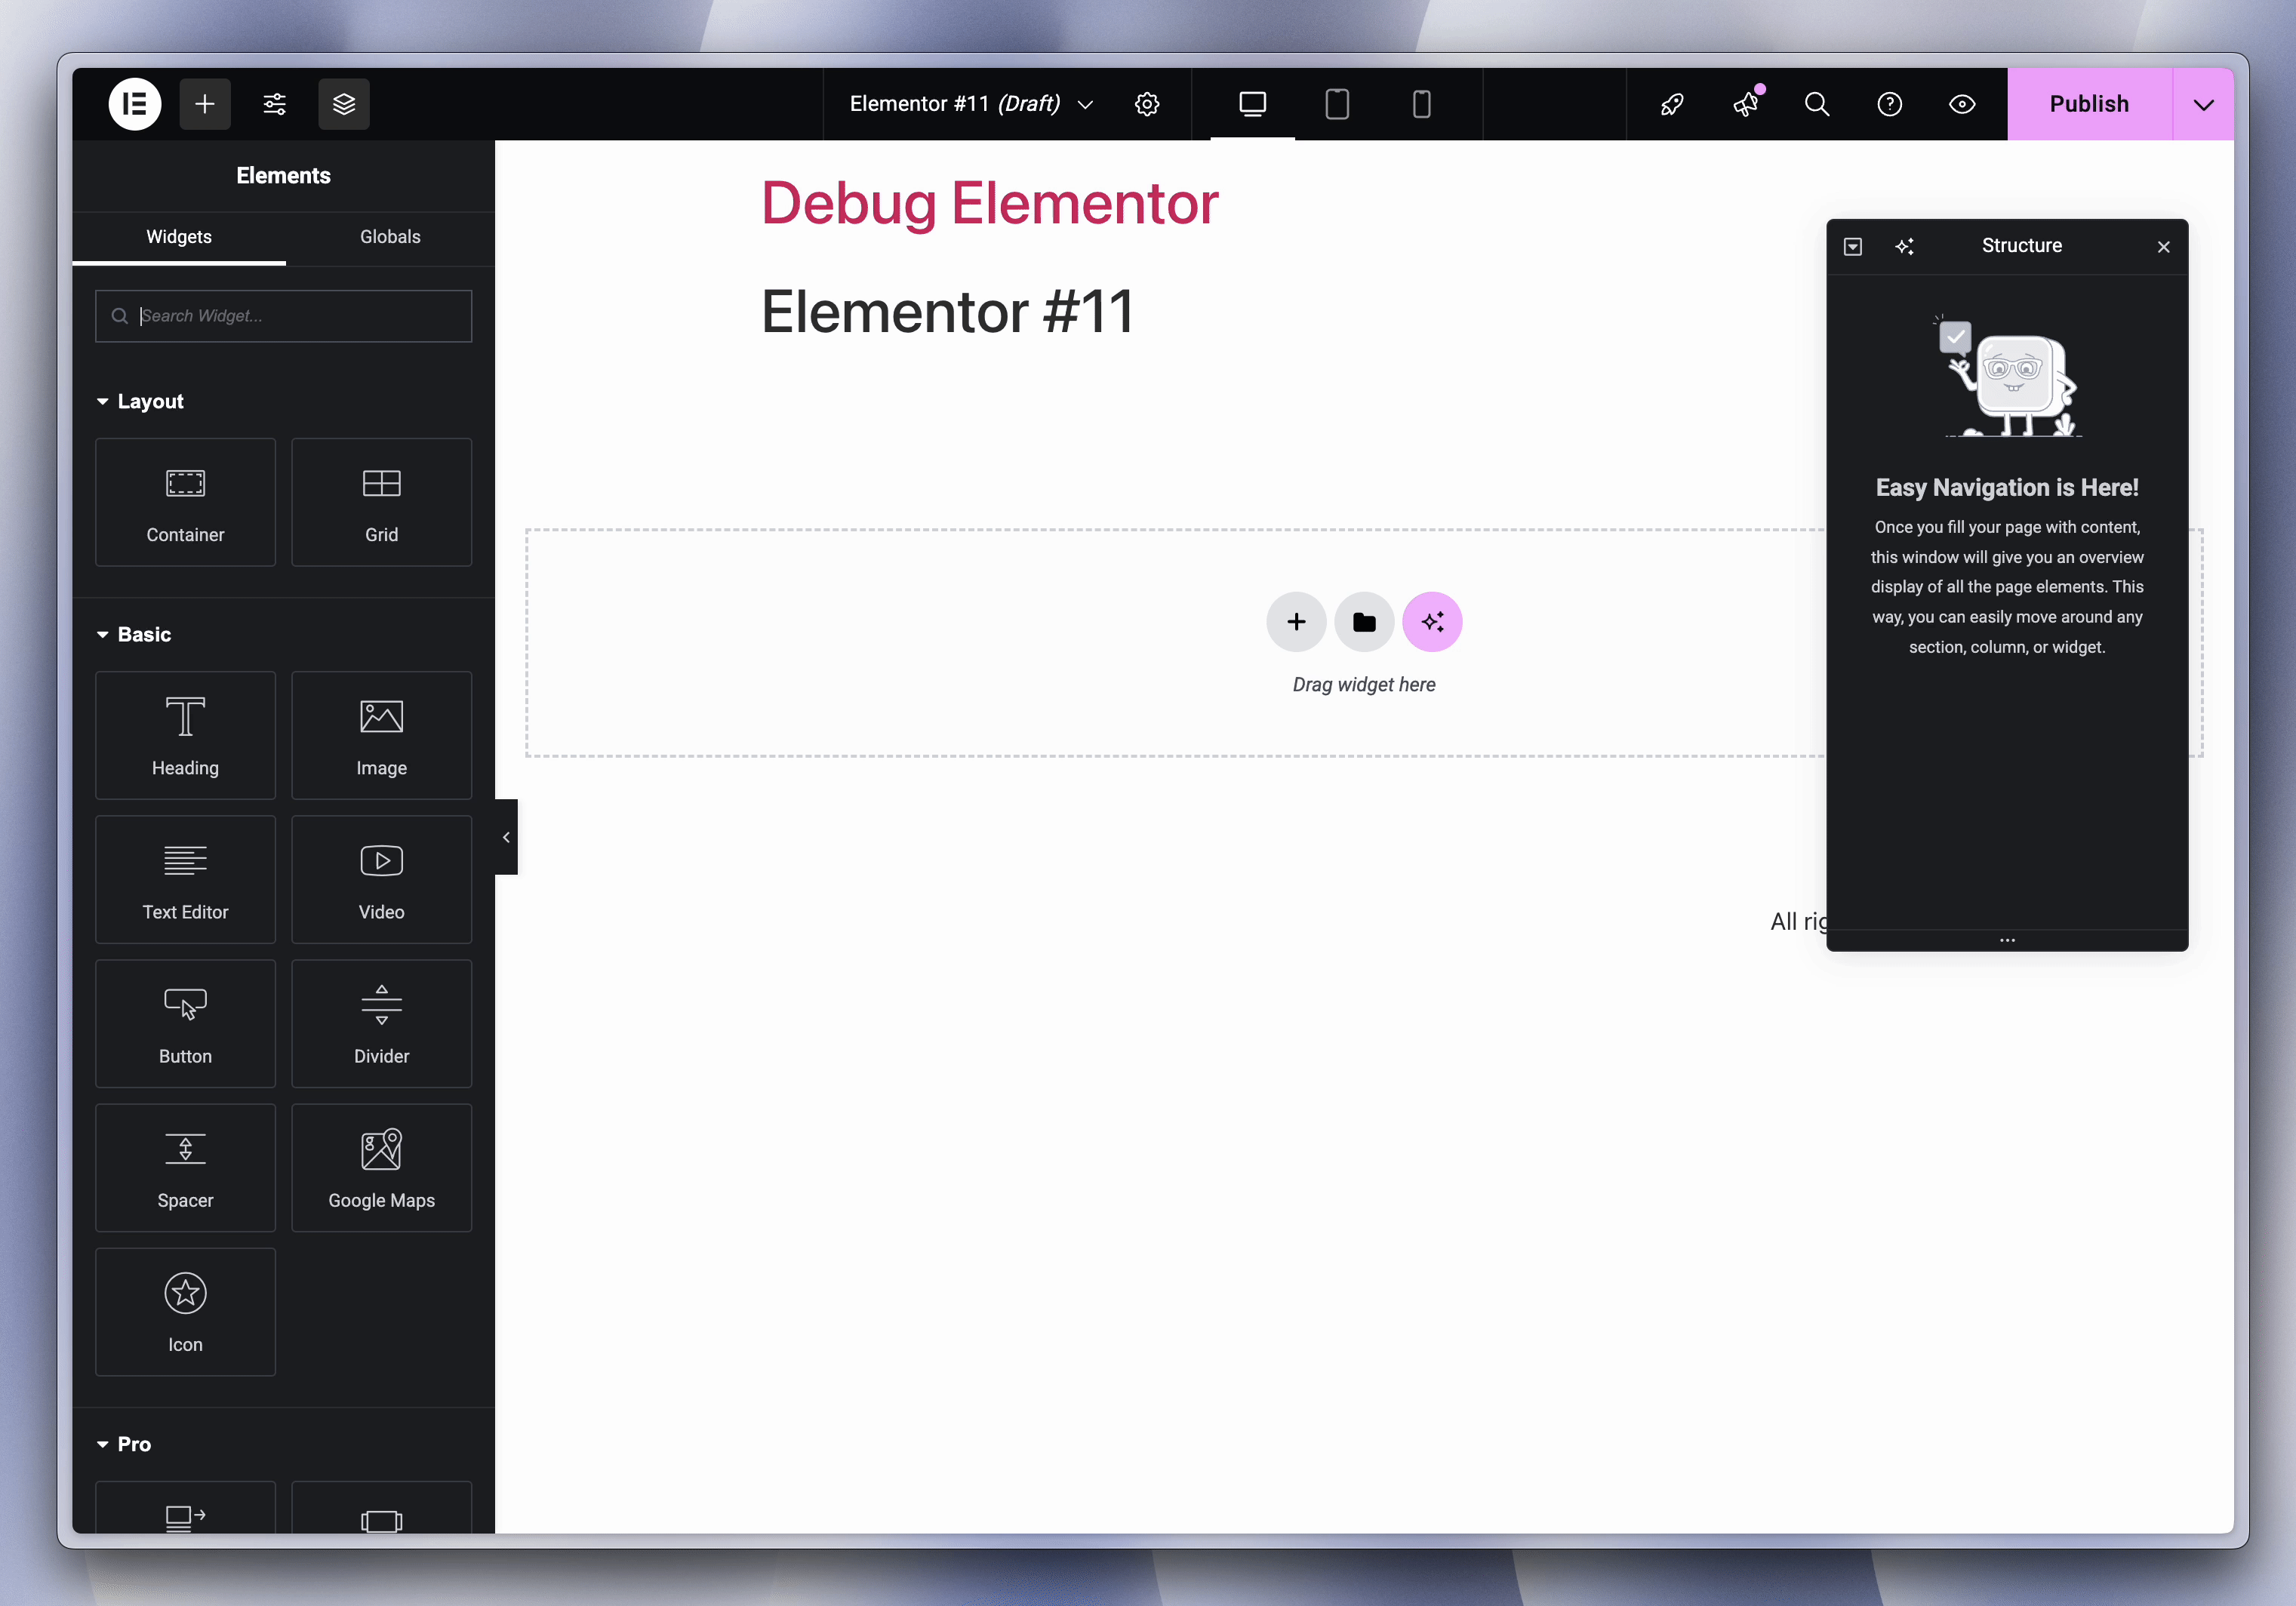Switch to mobile device preview
This screenshot has height=1606, width=2296.
[x=1421, y=104]
